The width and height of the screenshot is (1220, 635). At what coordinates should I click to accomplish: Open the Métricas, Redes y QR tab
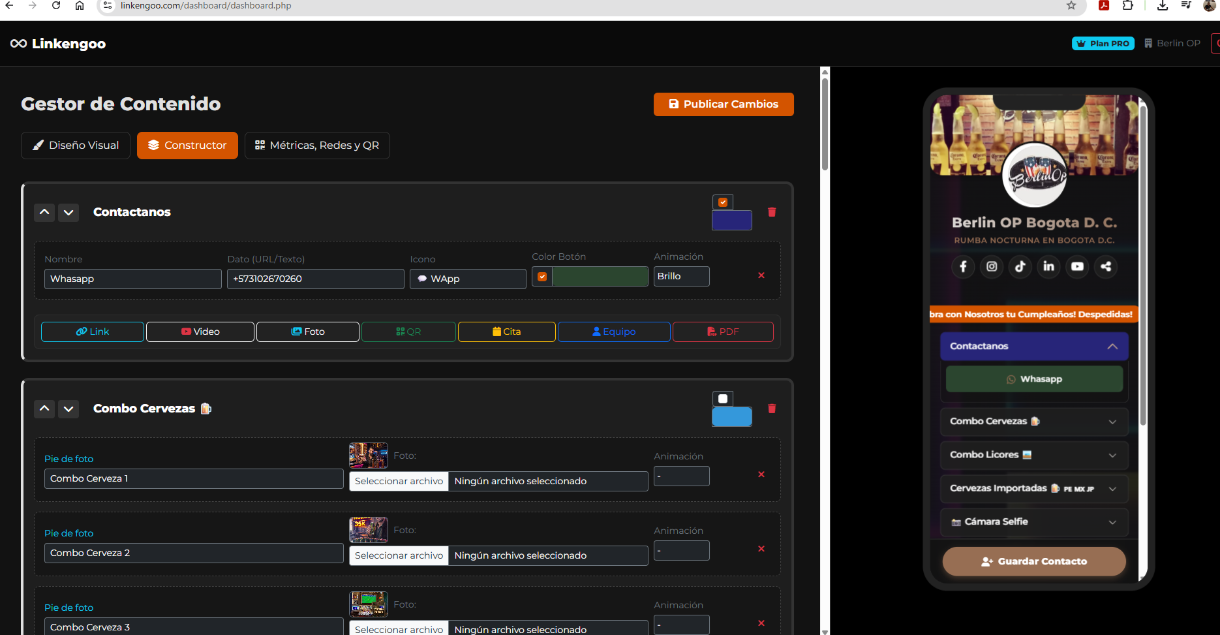(317, 146)
